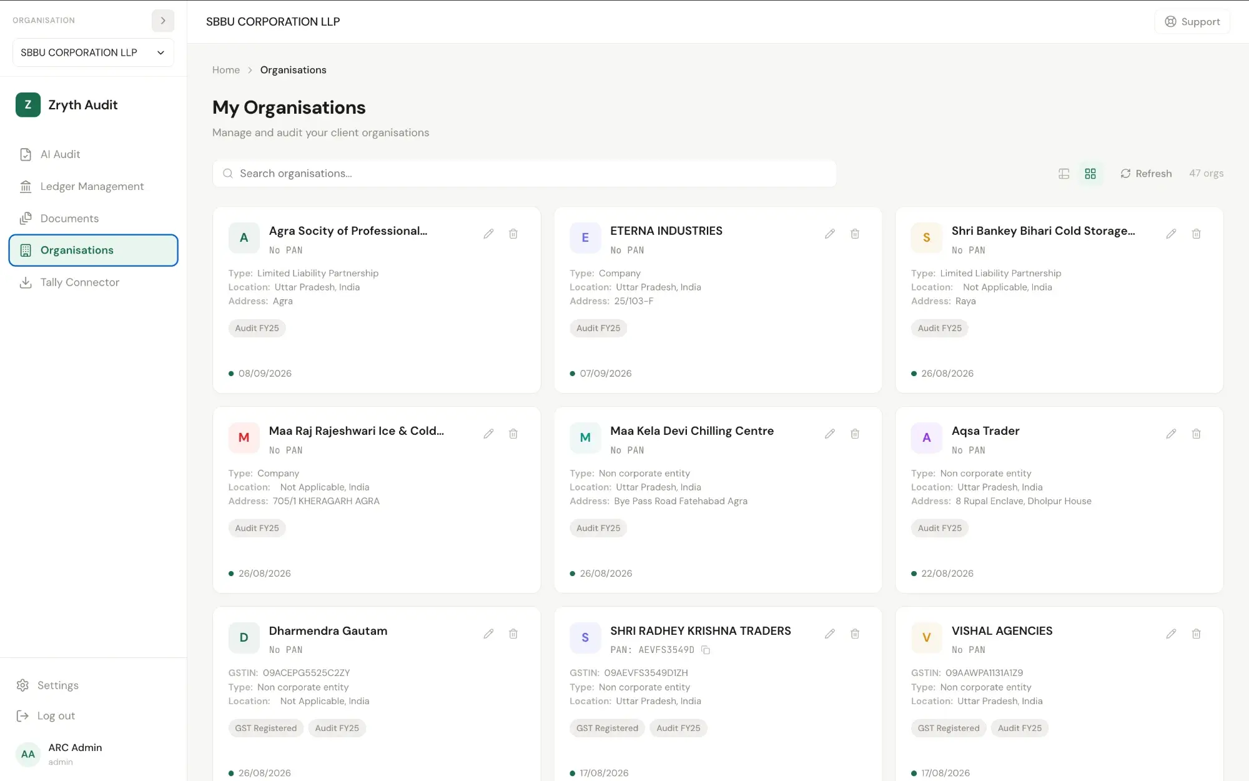Click the 47 orgs count label
The image size is (1249, 781).
(1206, 173)
